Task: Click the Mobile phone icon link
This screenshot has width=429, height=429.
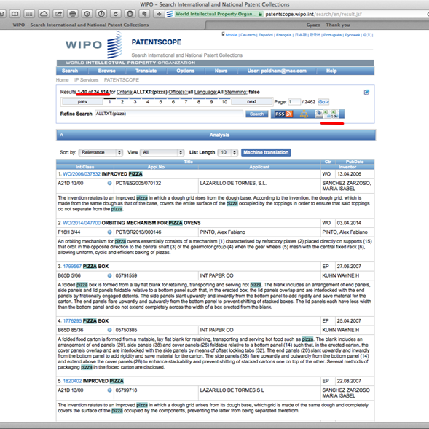Action: pyautogui.click(x=224, y=34)
